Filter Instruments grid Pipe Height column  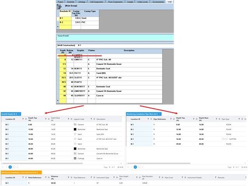coord(137,177)
